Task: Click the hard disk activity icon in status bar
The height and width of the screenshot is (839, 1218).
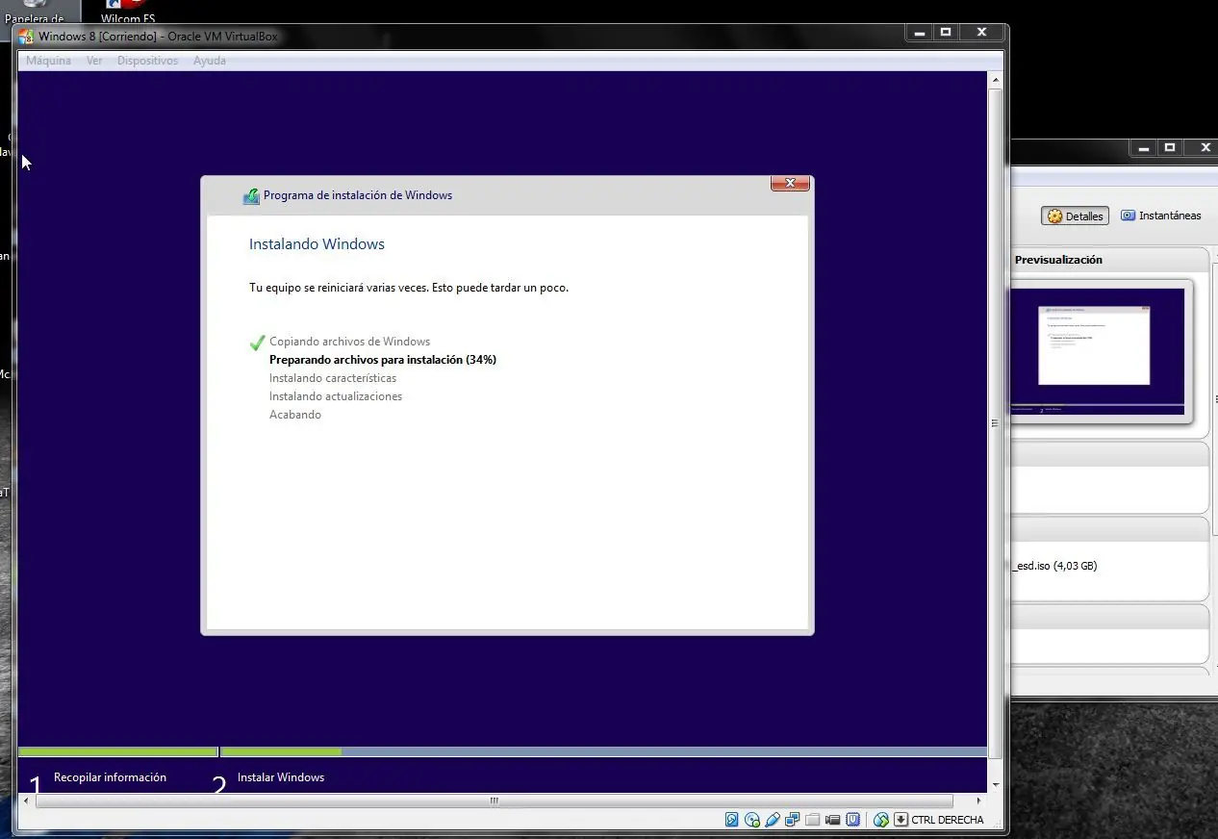Action: point(731,820)
